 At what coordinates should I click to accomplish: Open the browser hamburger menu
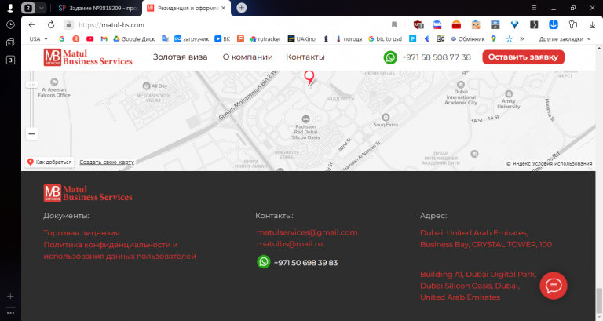click(534, 8)
